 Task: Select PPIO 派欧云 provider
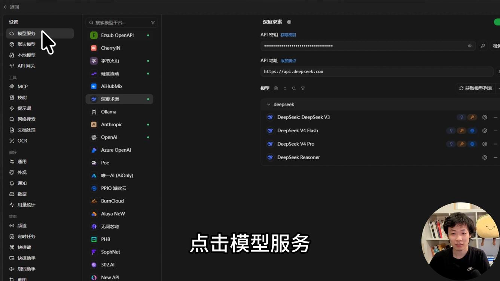click(x=119, y=188)
